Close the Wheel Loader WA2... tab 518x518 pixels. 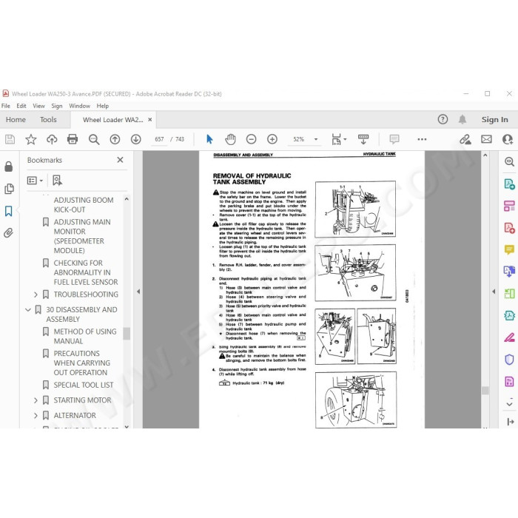150,120
